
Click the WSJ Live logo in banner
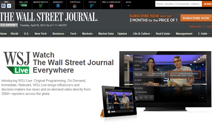click(x=17, y=63)
